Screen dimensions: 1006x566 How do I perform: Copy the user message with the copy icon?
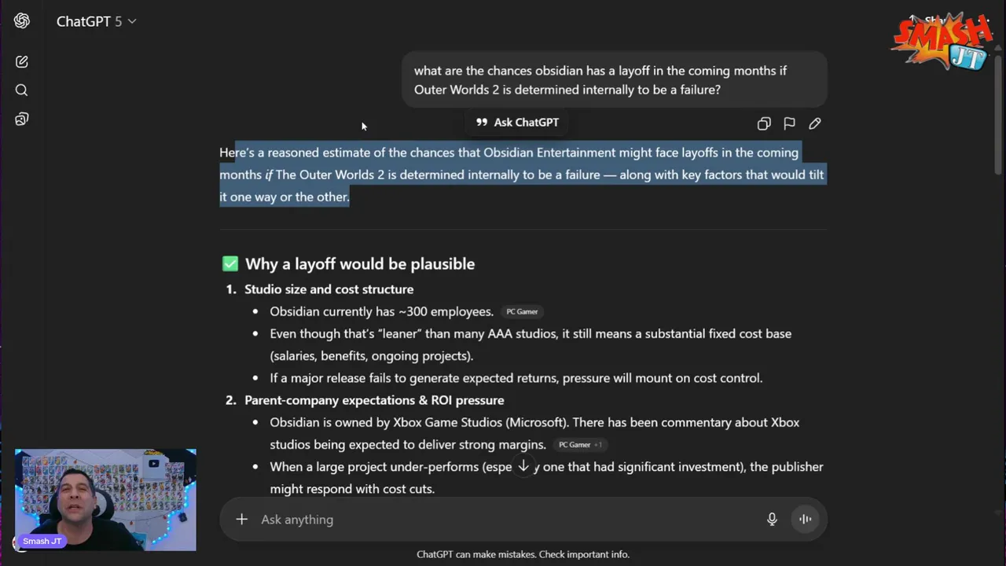[x=764, y=123]
